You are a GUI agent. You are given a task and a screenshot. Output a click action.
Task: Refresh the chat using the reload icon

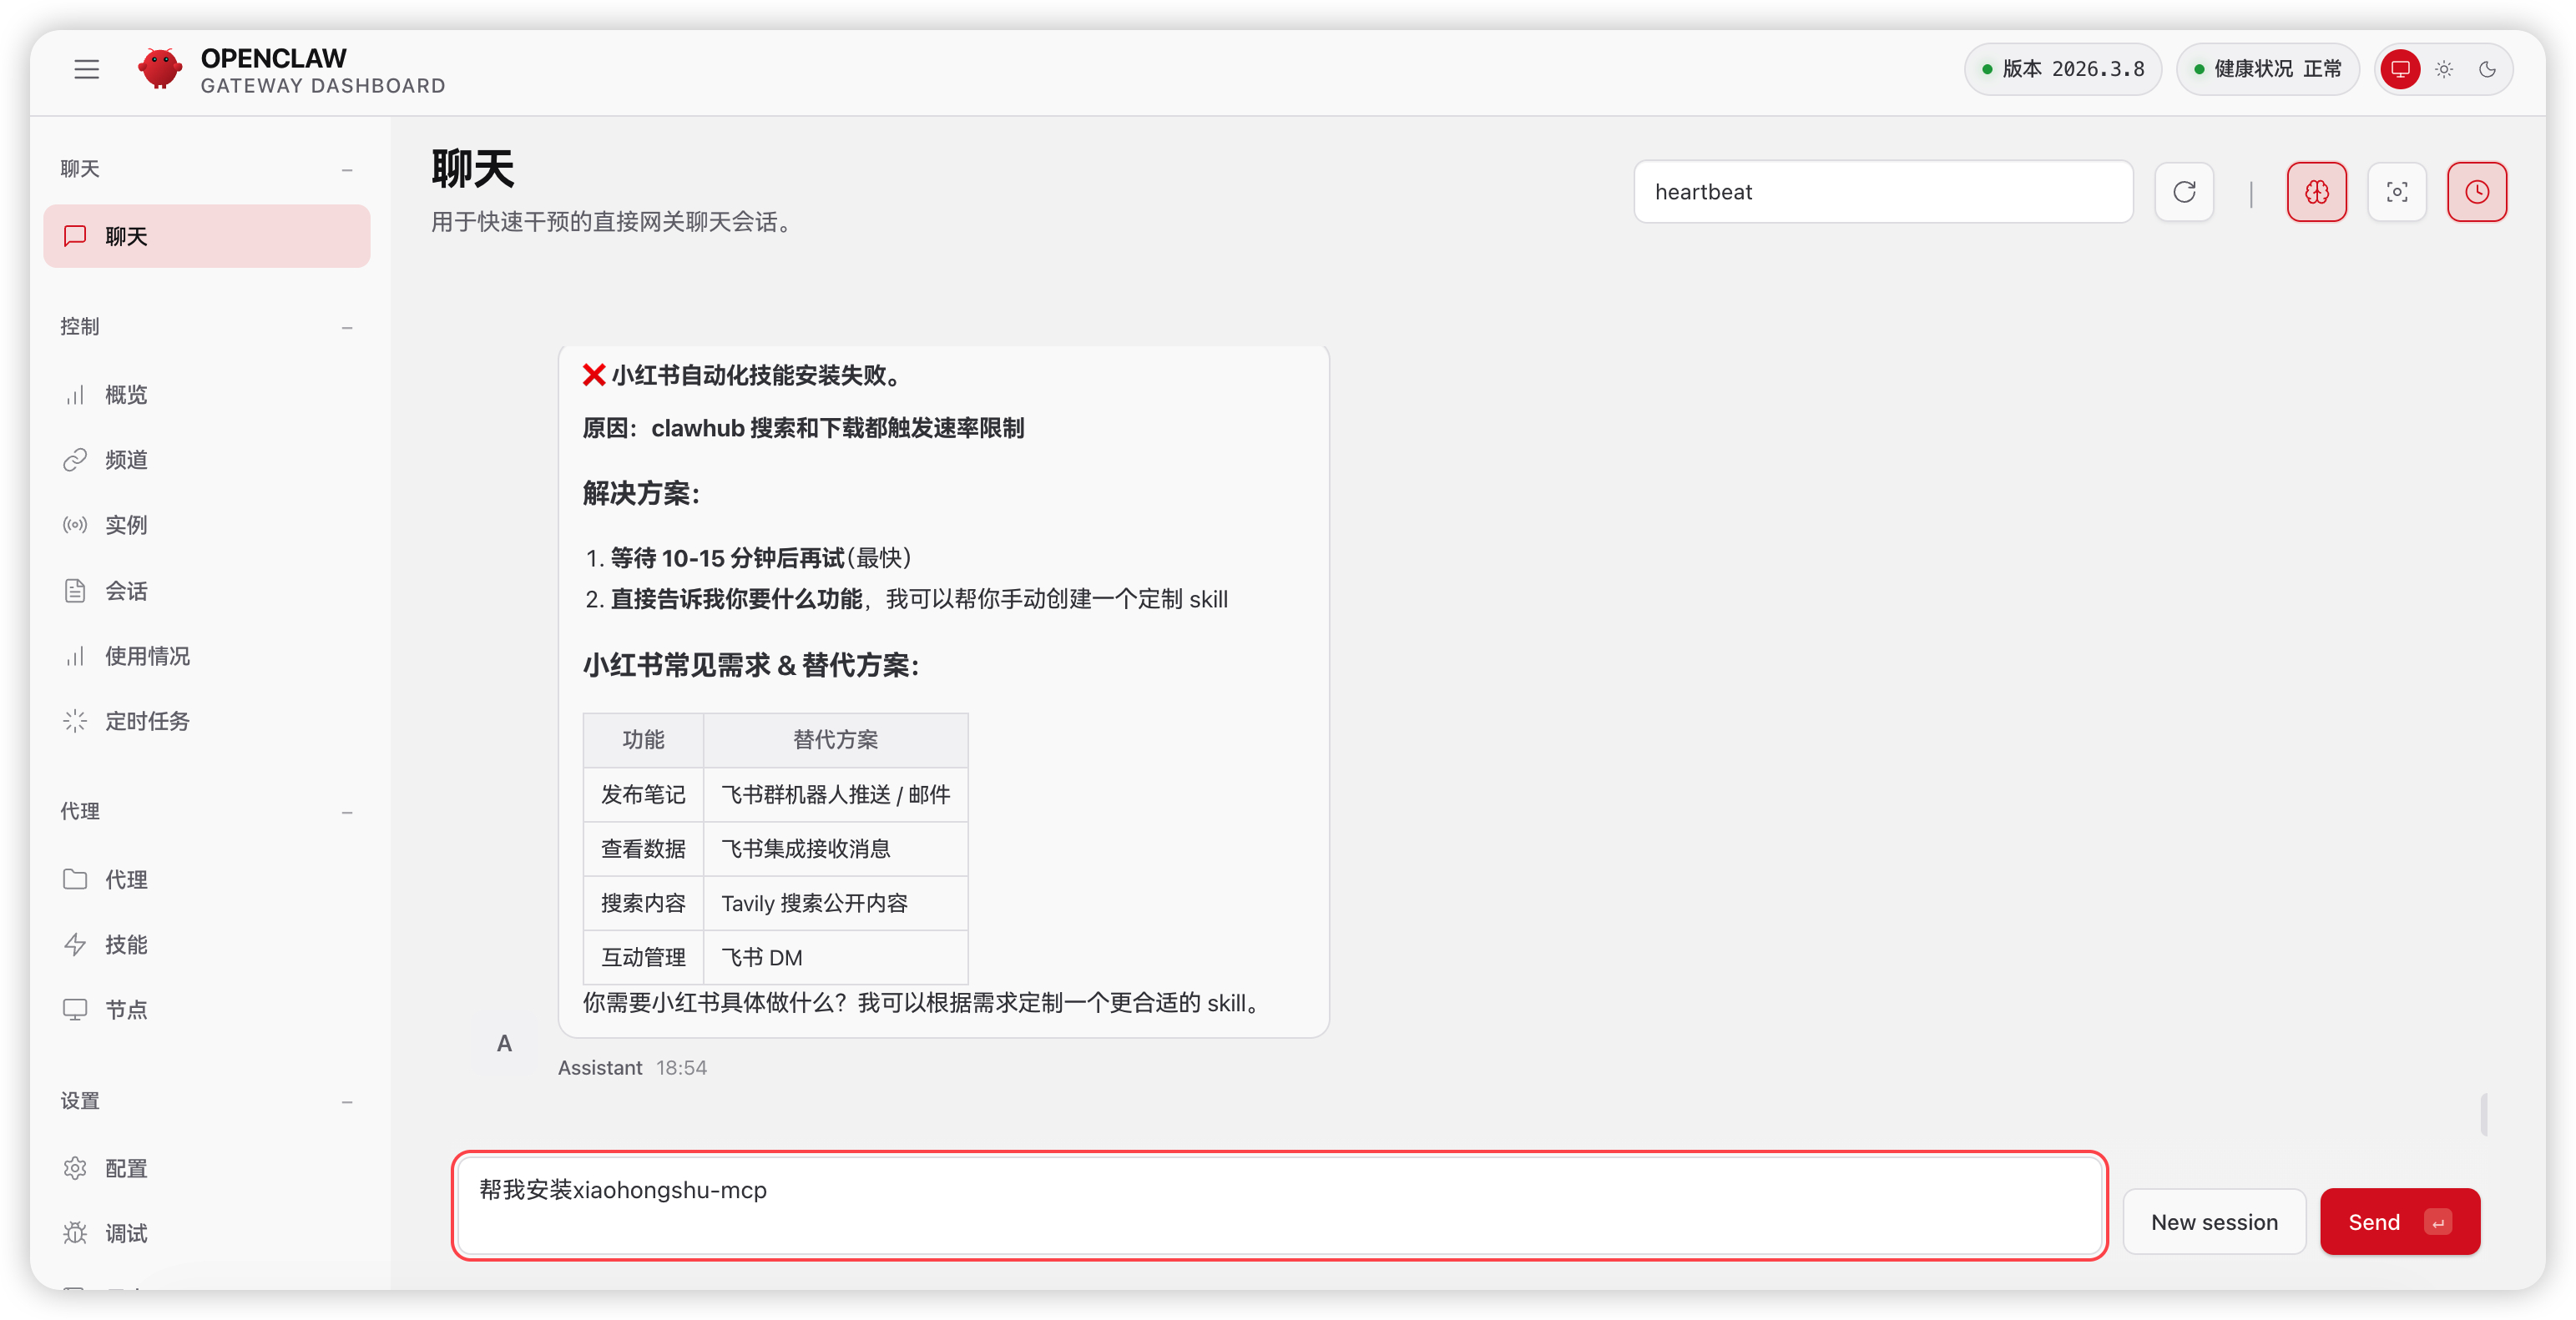click(2184, 191)
